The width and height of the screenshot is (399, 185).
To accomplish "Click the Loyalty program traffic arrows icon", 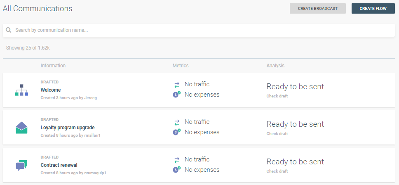I will click(177, 122).
